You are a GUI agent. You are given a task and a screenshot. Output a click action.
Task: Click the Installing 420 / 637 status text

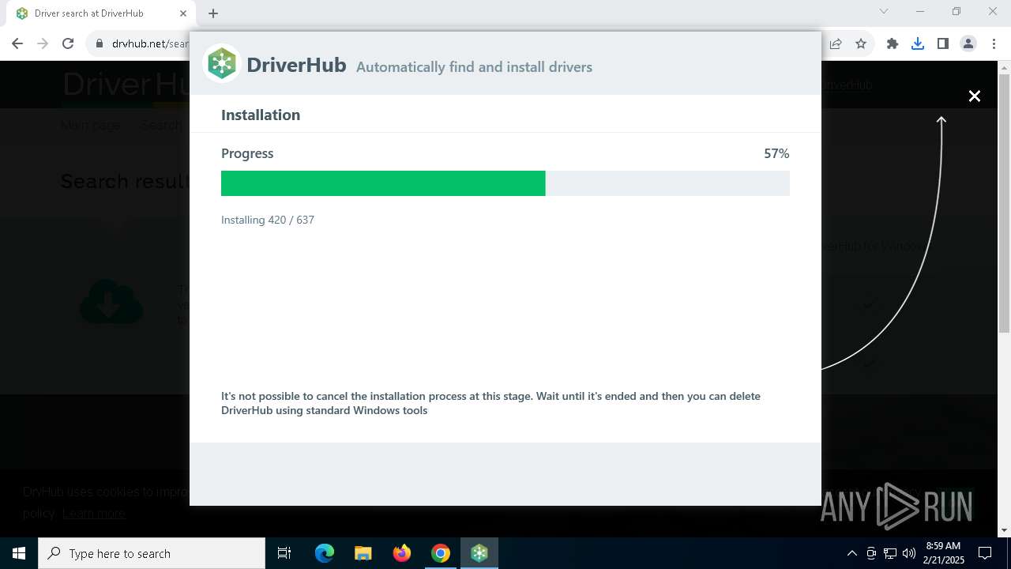(x=268, y=220)
